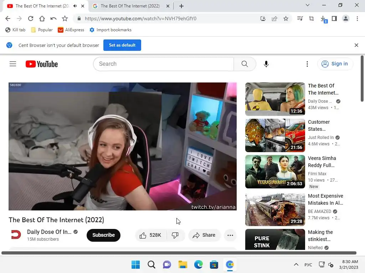The image size is (365, 273).
Task: Open Most Expensive Mistakes video thumbnail
Action: [275, 210]
